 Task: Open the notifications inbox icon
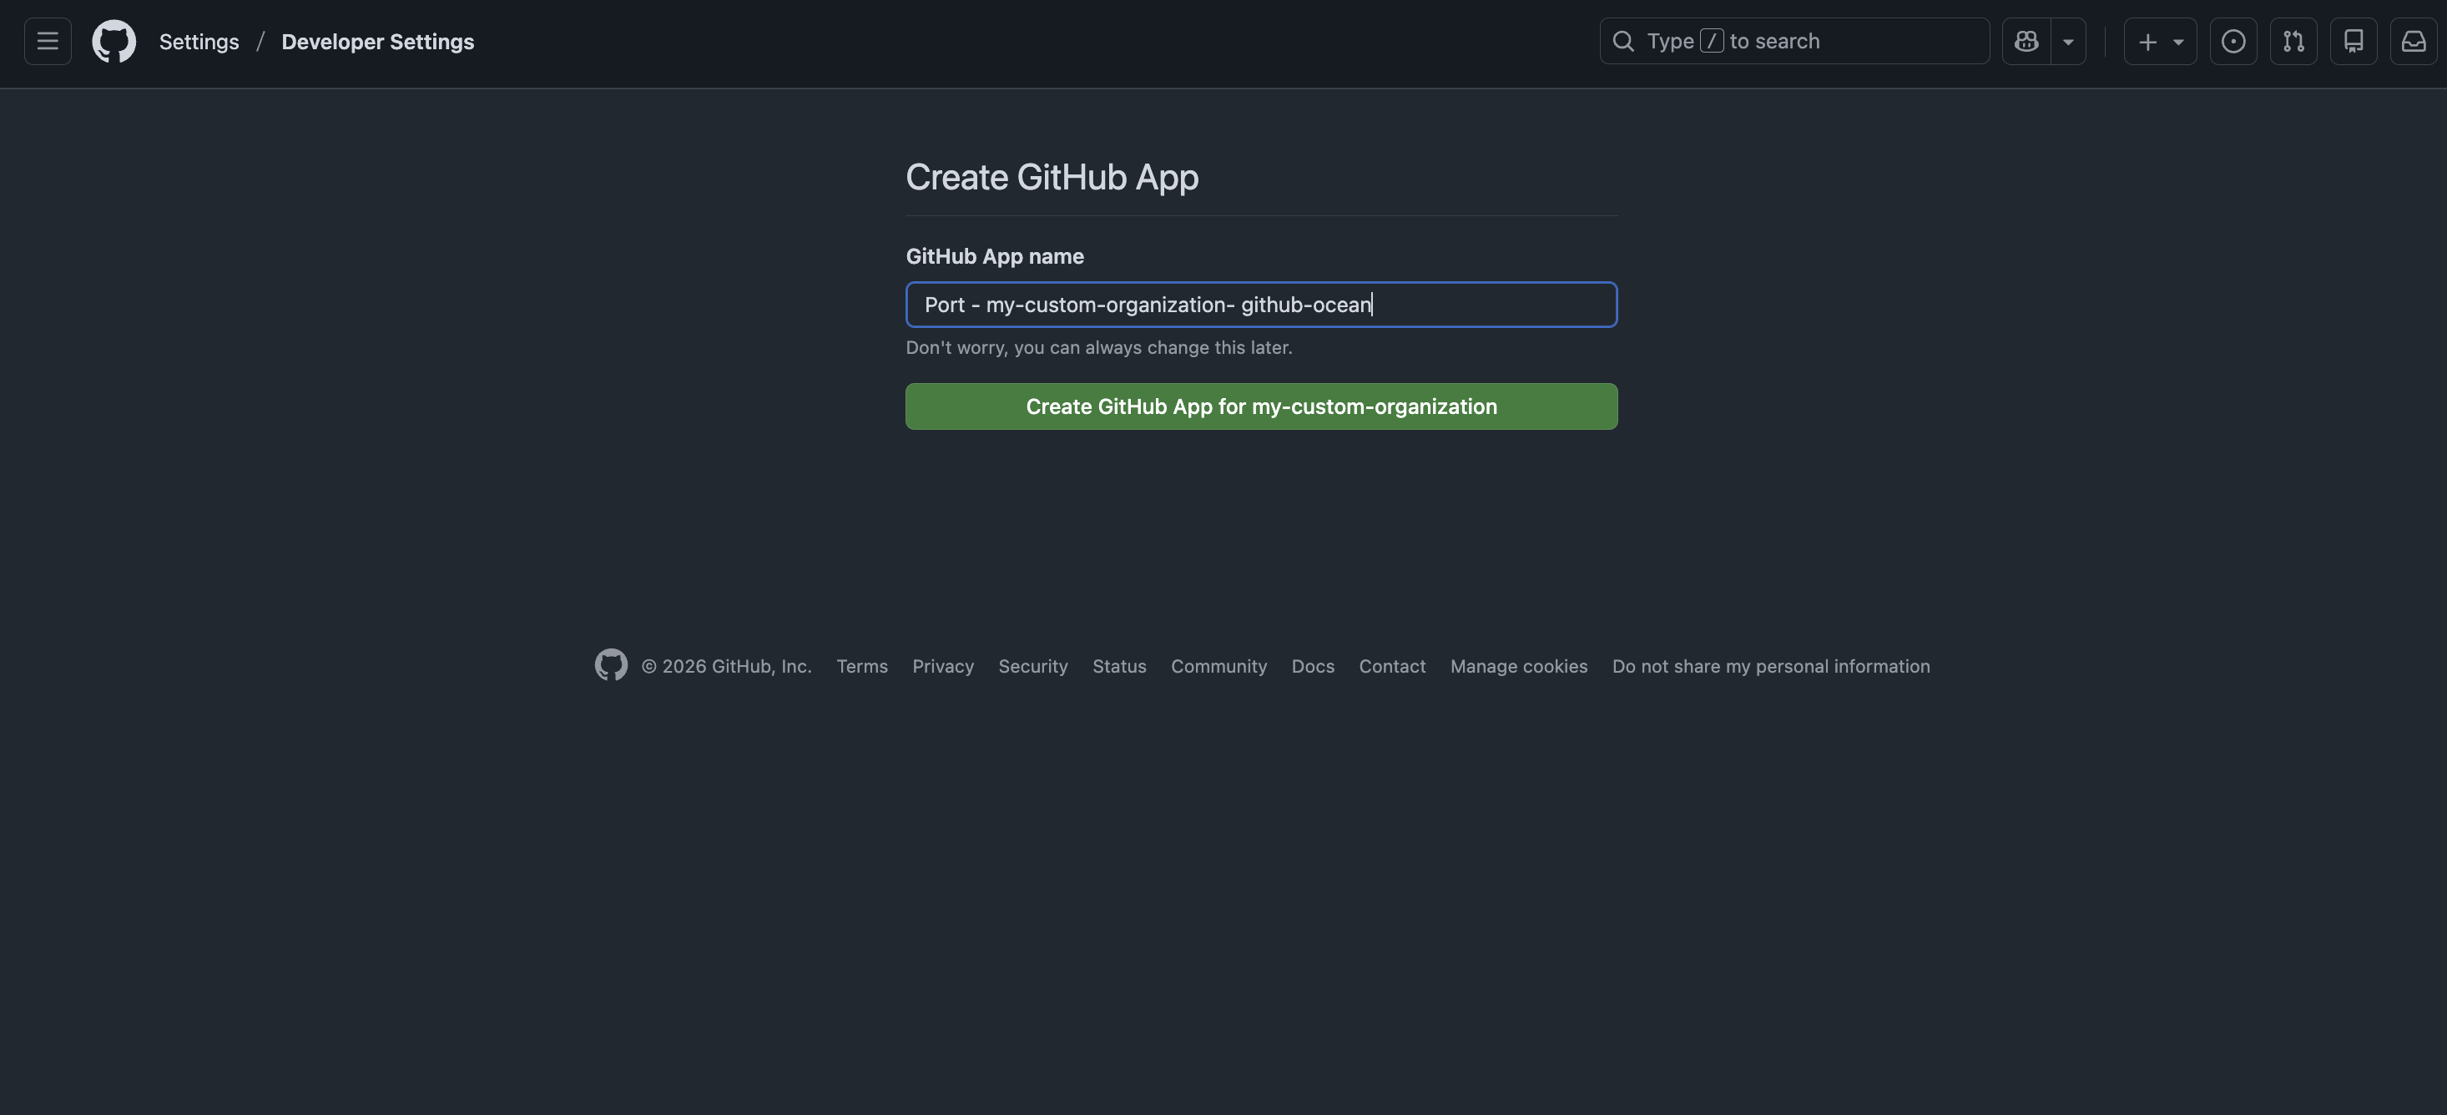[2413, 41]
